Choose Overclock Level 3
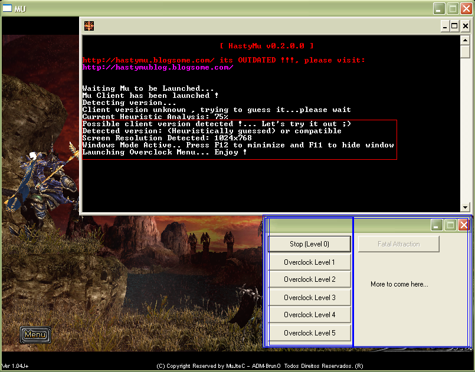 (x=309, y=298)
